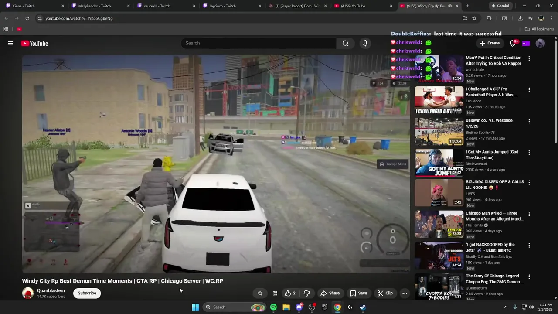Open the Create dropdown button

[x=490, y=43]
